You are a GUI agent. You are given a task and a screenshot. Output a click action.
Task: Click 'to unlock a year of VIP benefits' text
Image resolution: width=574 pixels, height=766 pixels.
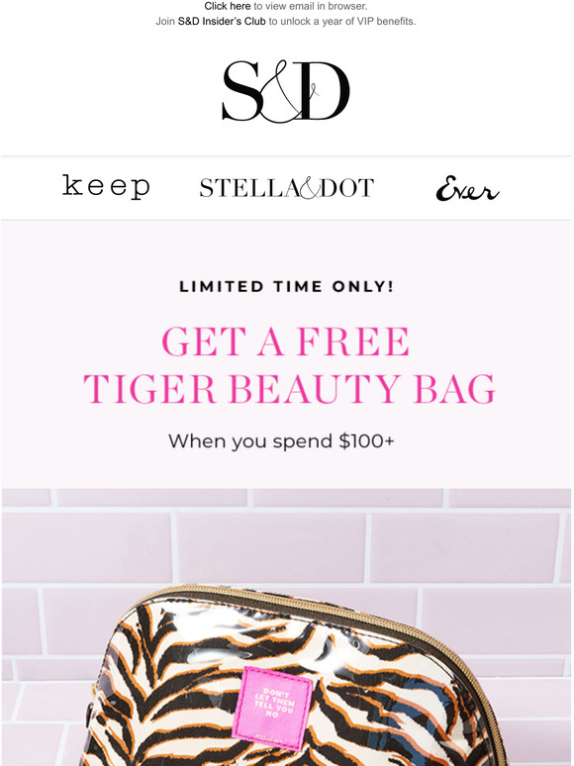[x=342, y=22]
